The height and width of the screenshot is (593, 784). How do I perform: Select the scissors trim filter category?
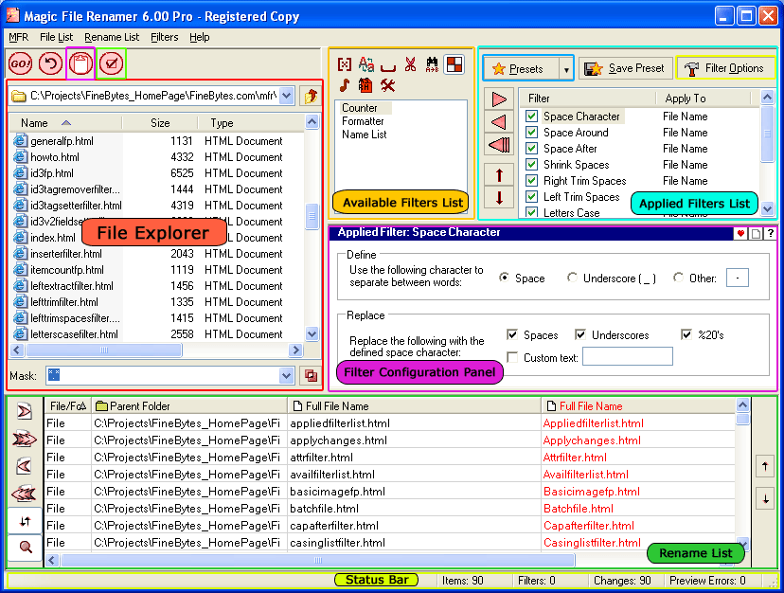(411, 64)
